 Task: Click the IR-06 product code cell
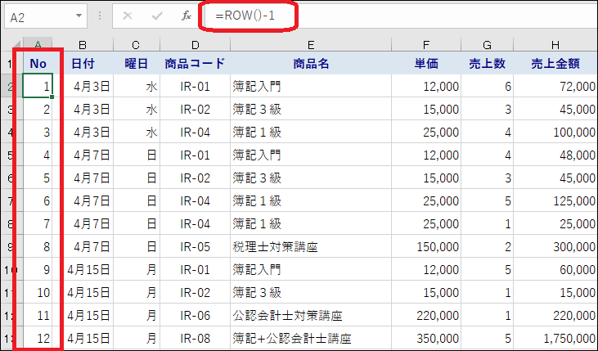195,315
